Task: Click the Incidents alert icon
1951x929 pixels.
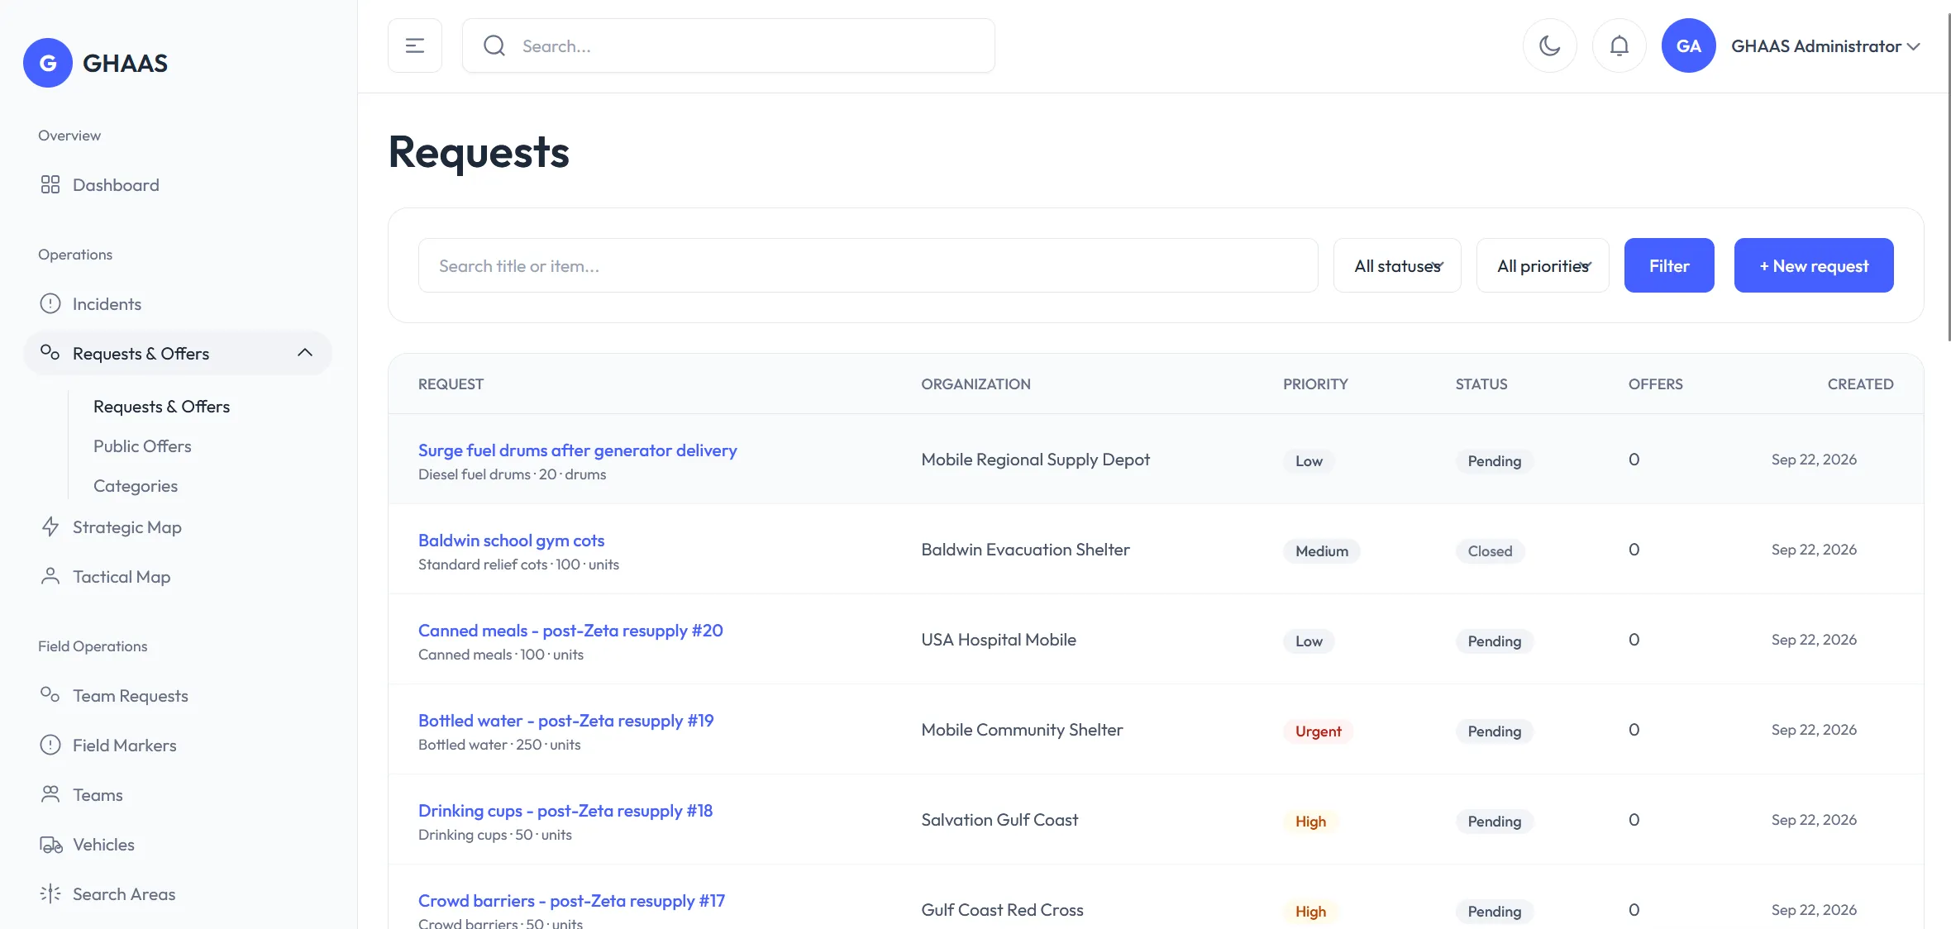Action: (x=50, y=303)
